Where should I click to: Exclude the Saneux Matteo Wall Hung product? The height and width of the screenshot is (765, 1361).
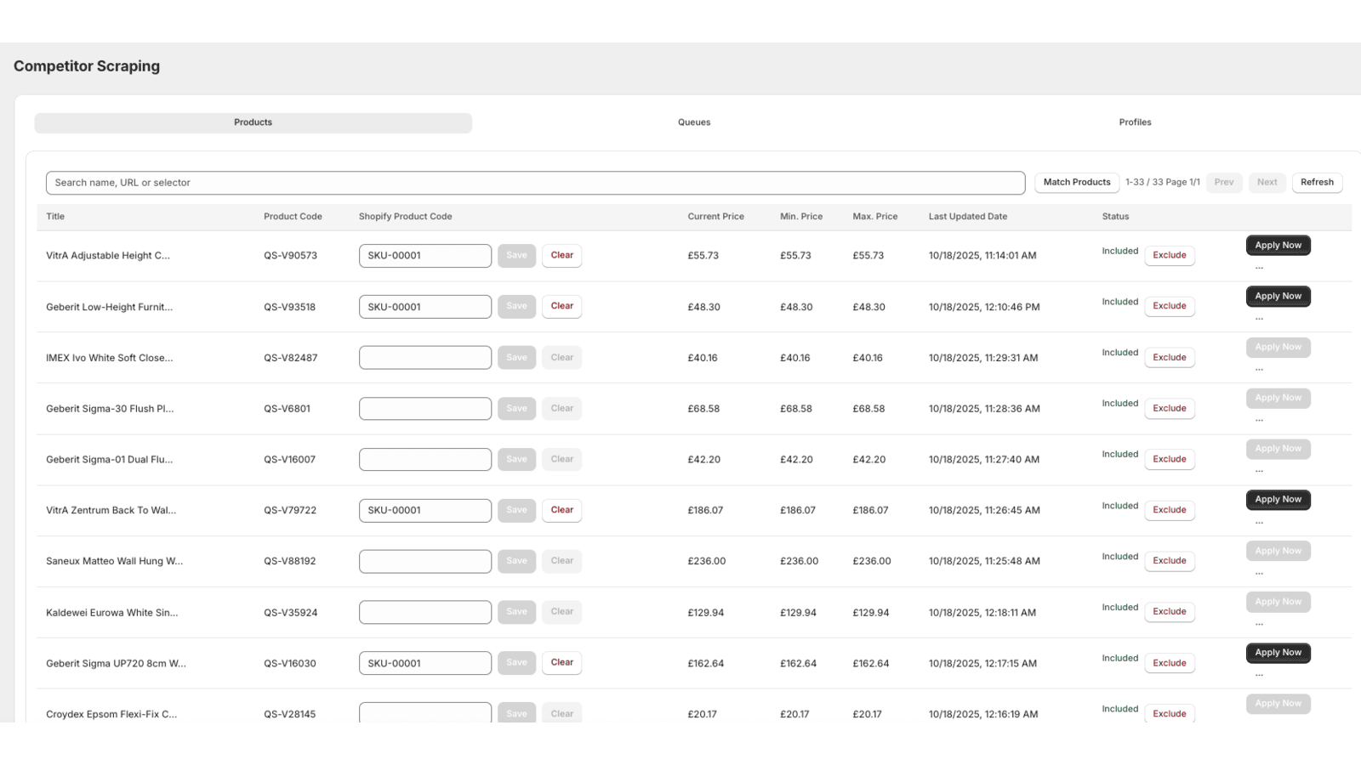[x=1169, y=561]
